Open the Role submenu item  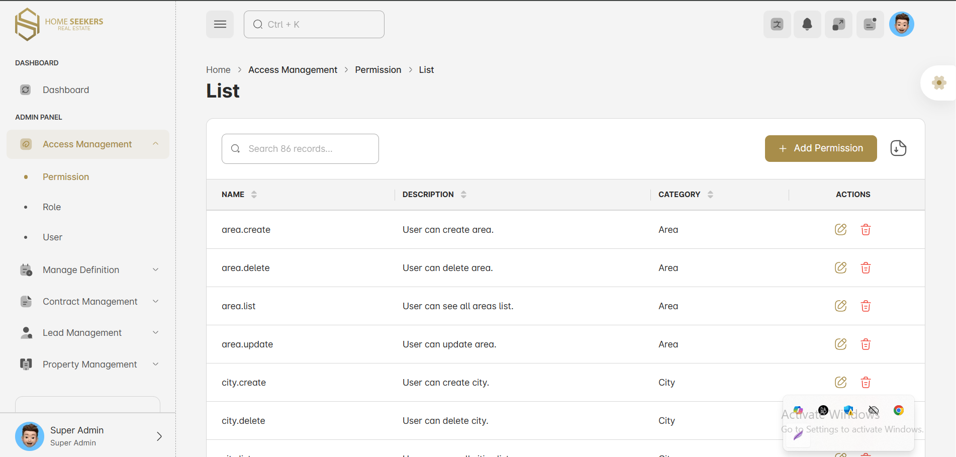52,207
